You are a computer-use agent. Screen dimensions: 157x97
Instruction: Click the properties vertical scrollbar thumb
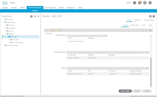(151, 72)
